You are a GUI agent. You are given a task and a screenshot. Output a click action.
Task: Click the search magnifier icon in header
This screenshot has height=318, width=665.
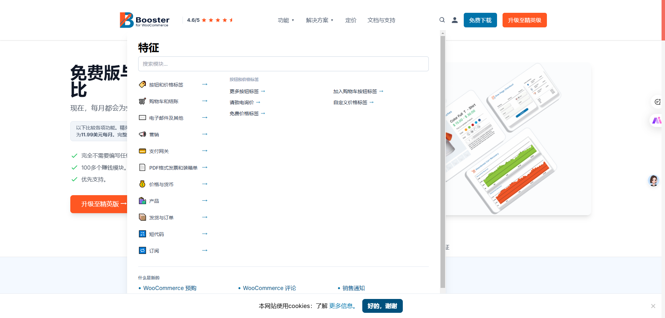pyautogui.click(x=442, y=20)
